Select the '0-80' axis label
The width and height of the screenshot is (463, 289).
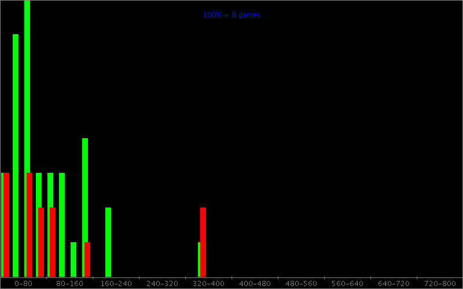pos(23,284)
